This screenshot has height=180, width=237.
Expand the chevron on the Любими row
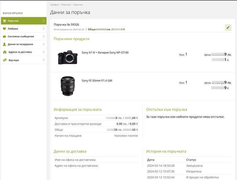[x=44, y=29]
